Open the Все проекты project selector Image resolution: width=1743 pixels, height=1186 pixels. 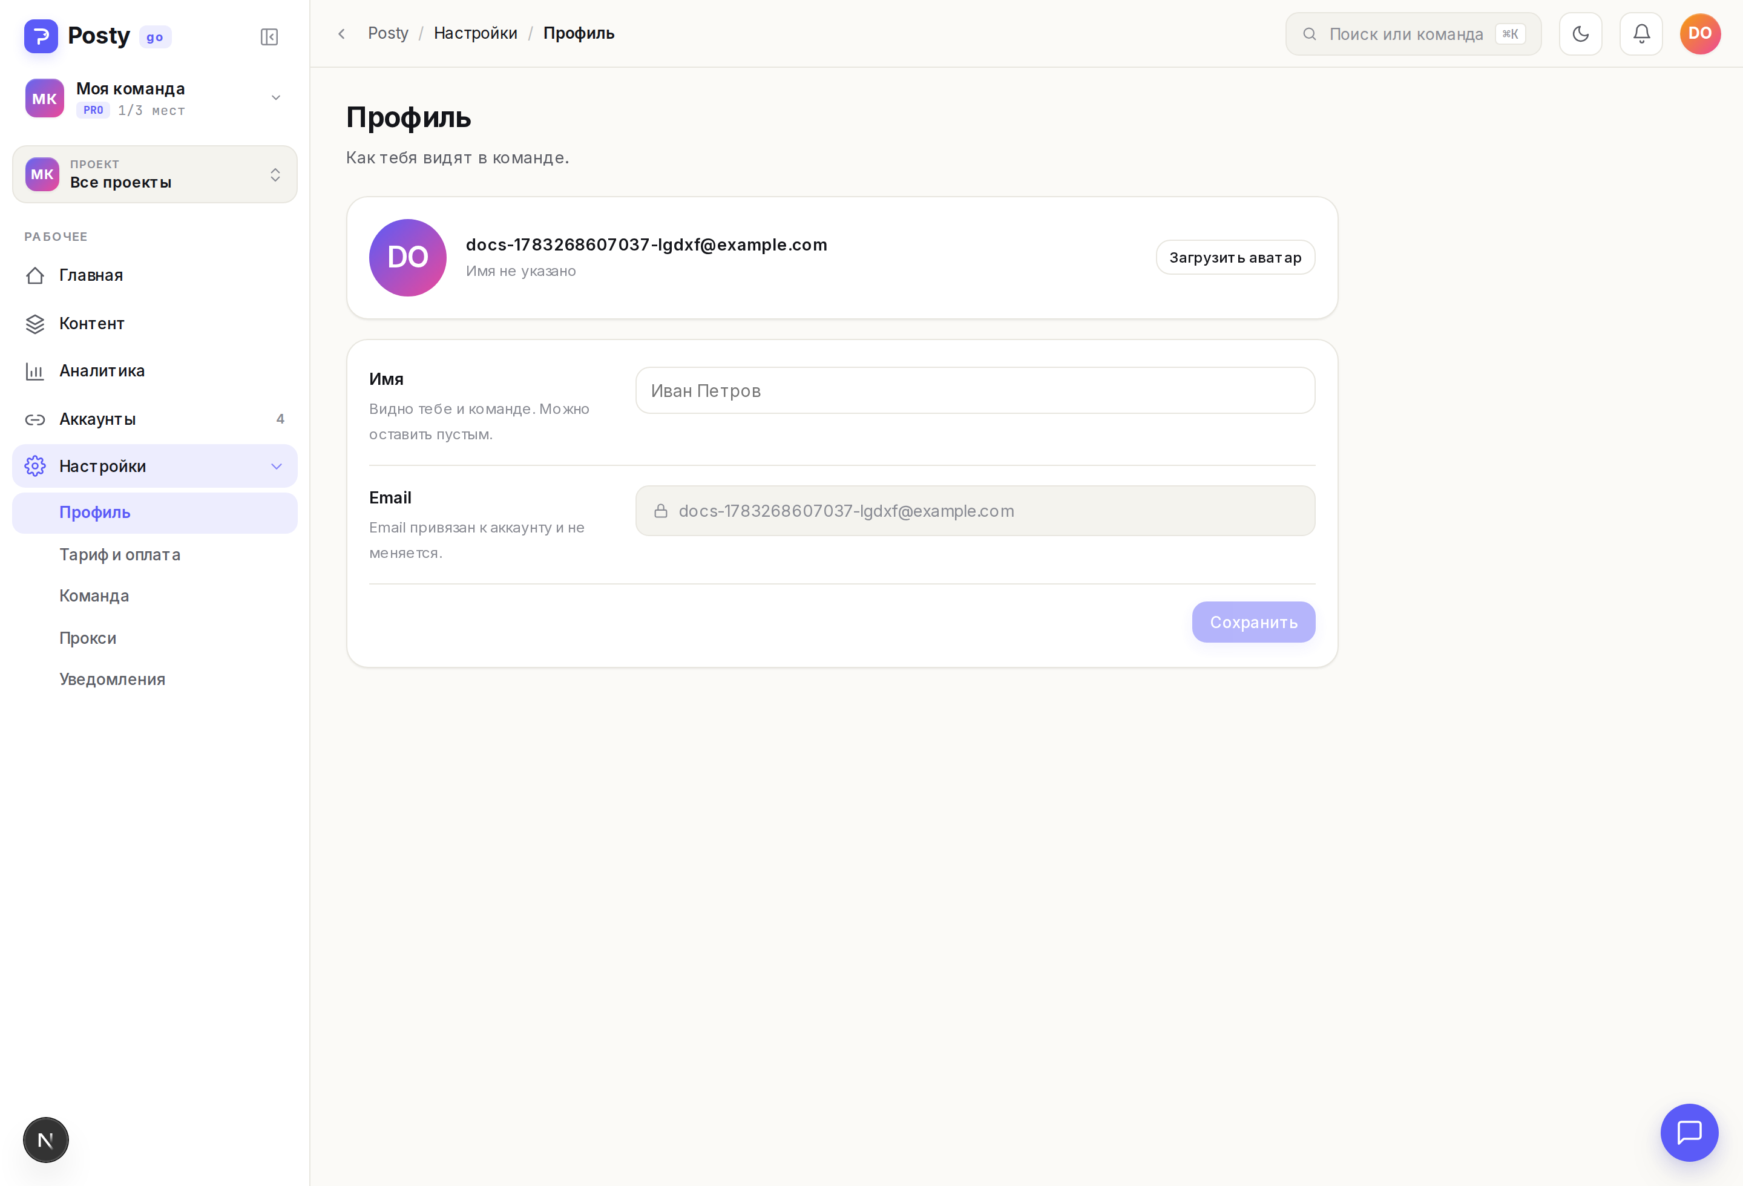point(154,175)
